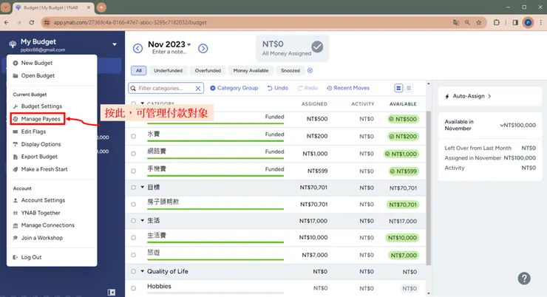Reload the page in the browser
Screen dimensions: 547x297
pyautogui.click(x=31, y=22)
